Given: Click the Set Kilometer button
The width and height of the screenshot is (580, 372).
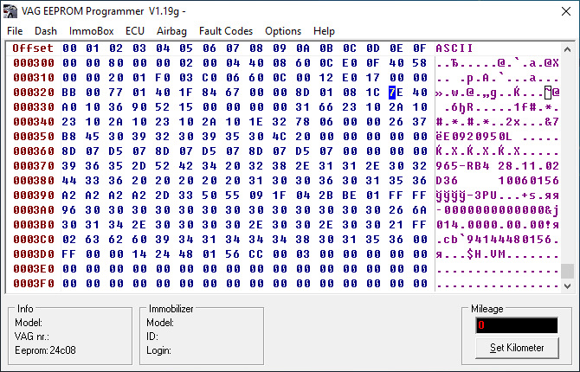Looking at the screenshot, I should (x=517, y=348).
